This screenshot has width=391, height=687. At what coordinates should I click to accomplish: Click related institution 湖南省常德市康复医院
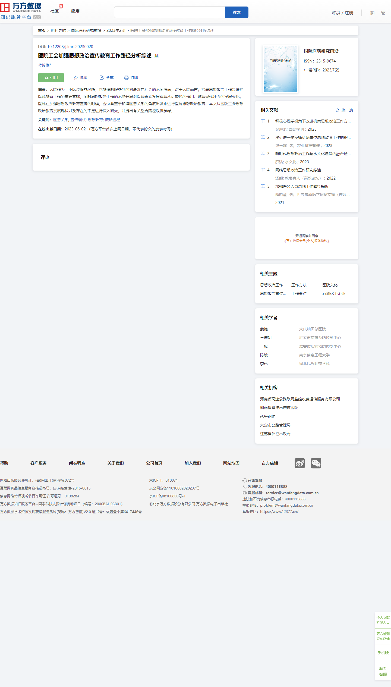pos(279,408)
